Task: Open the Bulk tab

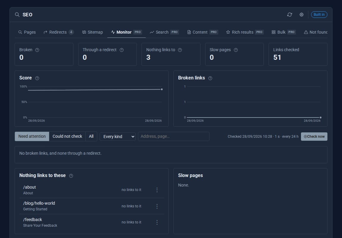Action: [283, 32]
